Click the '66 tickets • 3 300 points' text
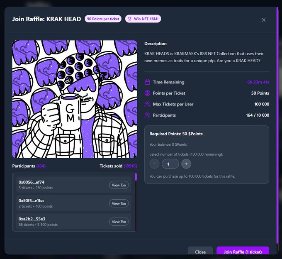This screenshot has height=259, width=282. pyautogui.click(x=38, y=225)
